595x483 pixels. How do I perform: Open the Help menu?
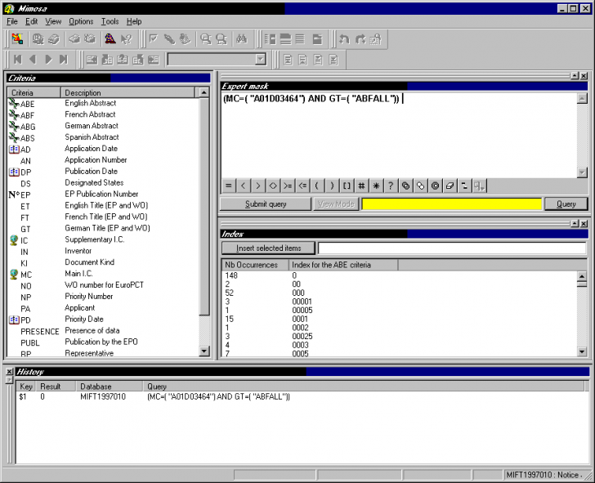tap(134, 21)
